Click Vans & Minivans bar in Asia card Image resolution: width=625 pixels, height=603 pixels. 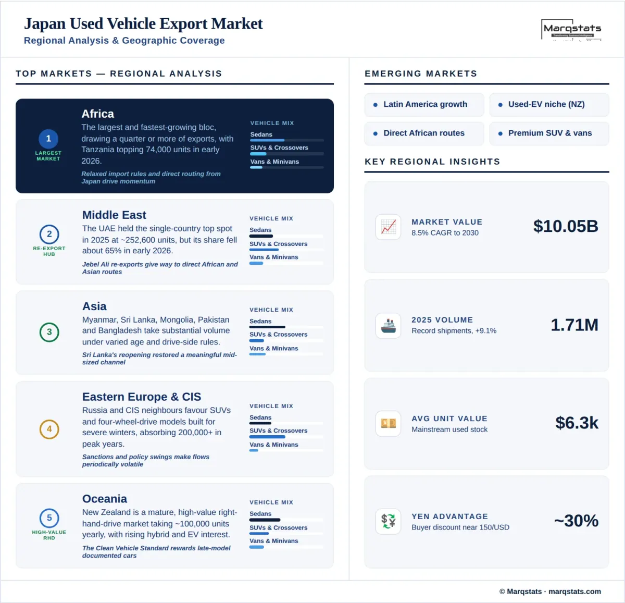point(286,354)
